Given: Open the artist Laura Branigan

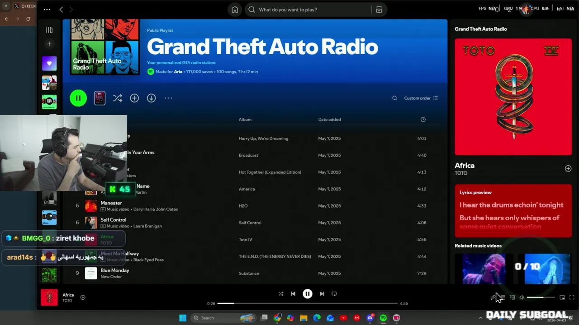Looking at the screenshot, I should click(147, 226).
